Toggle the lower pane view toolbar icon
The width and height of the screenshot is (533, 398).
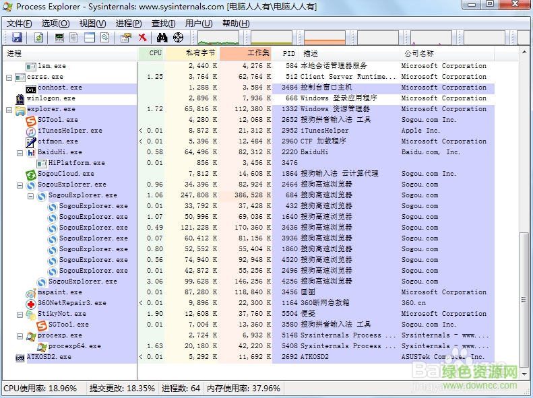89,38
